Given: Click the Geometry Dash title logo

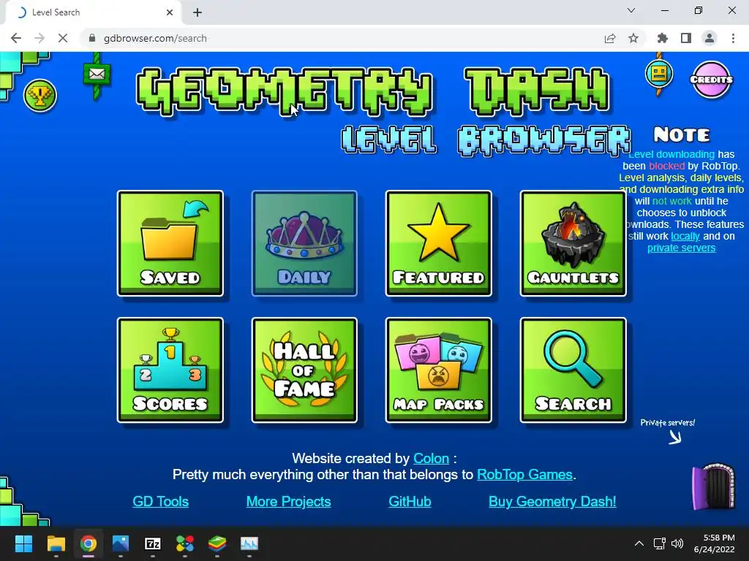Looking at the screenshot, I should (372, 91).
